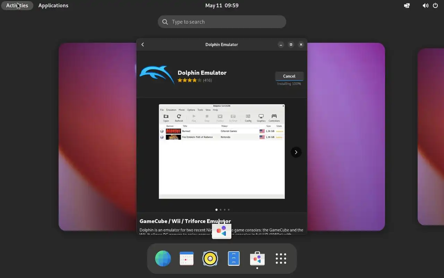
Task: Go back using the Software window back arrow
Action: click(x=143, y=44)
